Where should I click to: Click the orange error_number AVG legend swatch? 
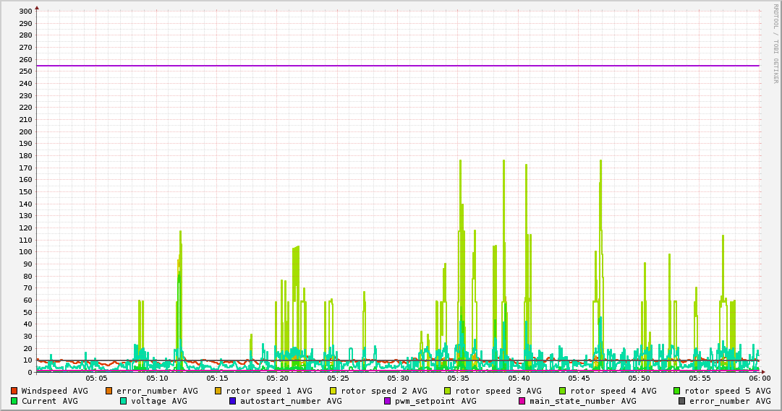[x=109, y=391]
